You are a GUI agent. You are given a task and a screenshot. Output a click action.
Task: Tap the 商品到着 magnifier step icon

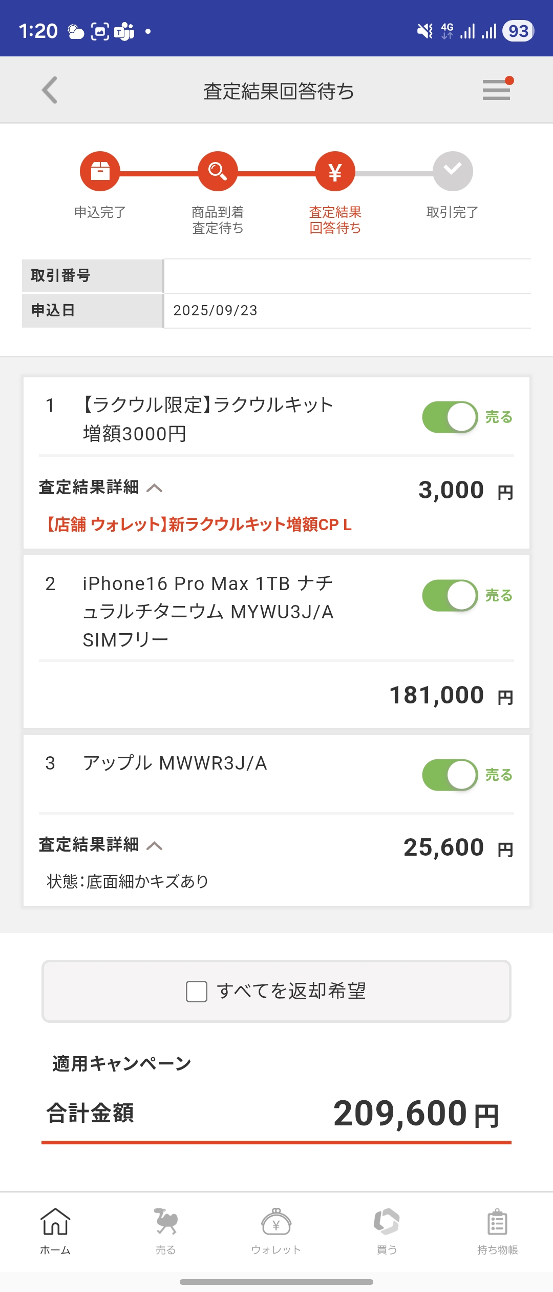218,171
